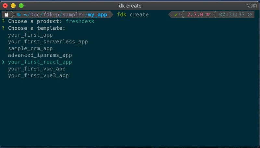Image resolution: width=260 pixels, height=148 pixels.
Task: Click the green checkmark status icon
Action: (176, 15)
